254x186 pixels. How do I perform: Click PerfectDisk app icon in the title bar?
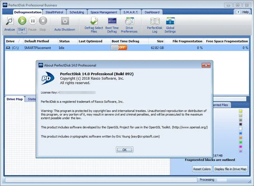click(5, 5)
